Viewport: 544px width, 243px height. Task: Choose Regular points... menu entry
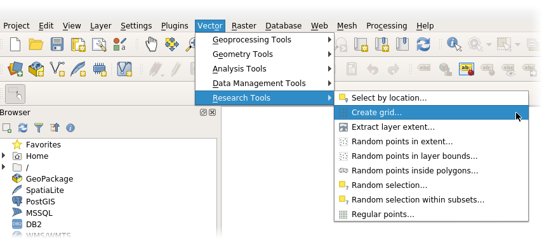tap(431, 214)
